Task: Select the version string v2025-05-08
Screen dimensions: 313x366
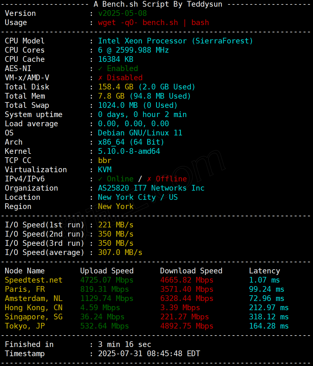Action: pyautogui.click(x=122, y=13)
